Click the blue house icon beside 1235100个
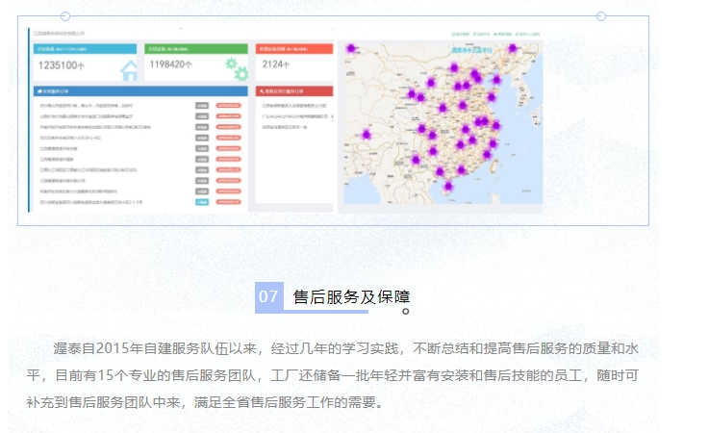The width and height of the screenshot is (709, 433). (x=129, y=70)
